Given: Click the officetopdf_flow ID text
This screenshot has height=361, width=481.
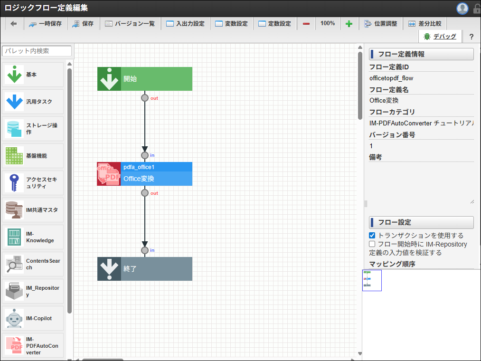Looking at the screenshot, I should click(391, 78).
